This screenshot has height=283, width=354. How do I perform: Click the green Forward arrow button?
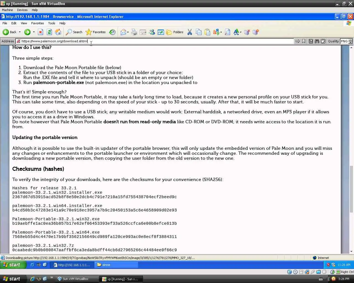pos(27,32)
